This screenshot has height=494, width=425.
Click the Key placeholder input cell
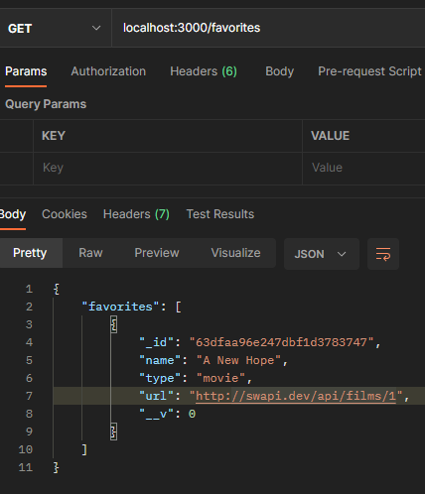pos(168,168)
